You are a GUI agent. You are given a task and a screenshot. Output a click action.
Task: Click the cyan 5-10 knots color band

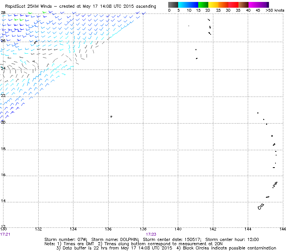(183, 5)
